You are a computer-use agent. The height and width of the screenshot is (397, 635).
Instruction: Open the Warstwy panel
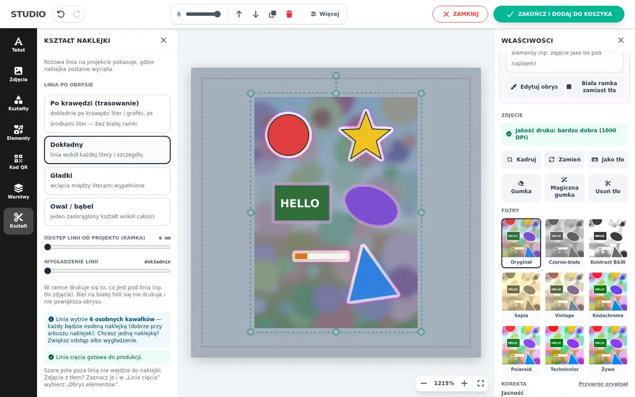point(19,192)
